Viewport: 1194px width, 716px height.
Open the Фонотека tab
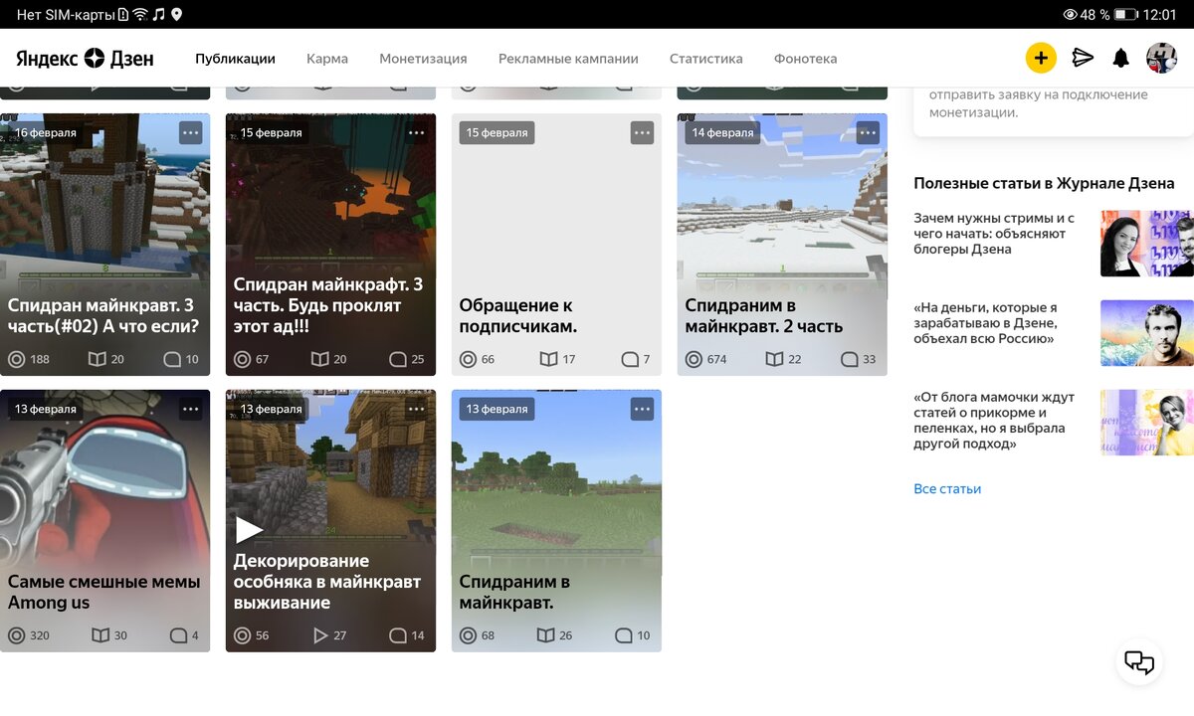[805, 59]
